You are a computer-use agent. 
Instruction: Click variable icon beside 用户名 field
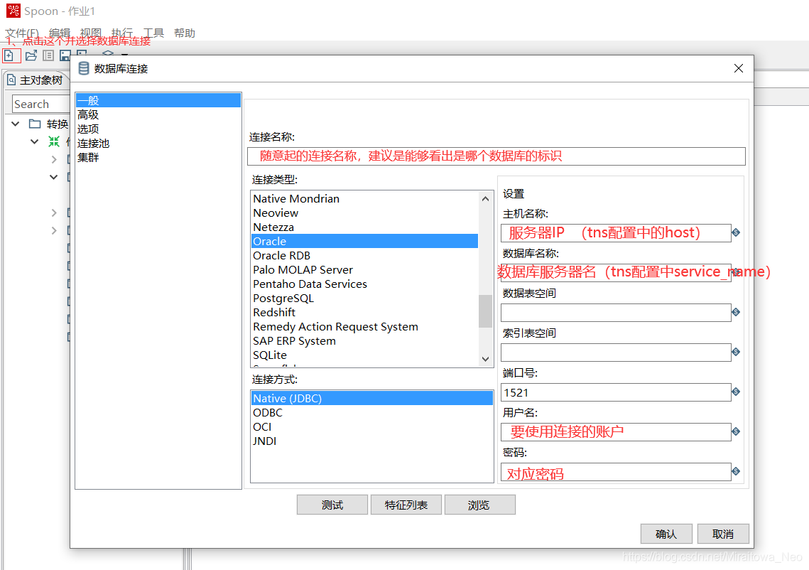(737, 431)
